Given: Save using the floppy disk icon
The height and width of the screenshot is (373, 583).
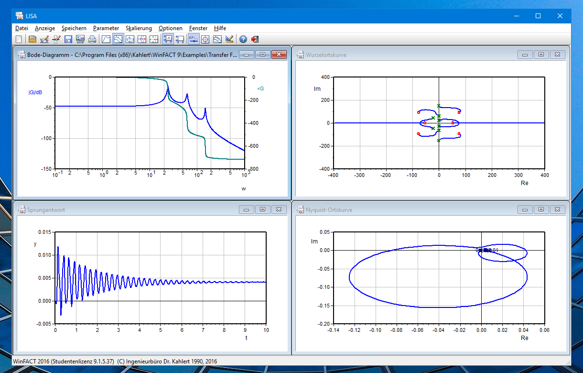Looking at the screenshot, I should tap(68, 39).
